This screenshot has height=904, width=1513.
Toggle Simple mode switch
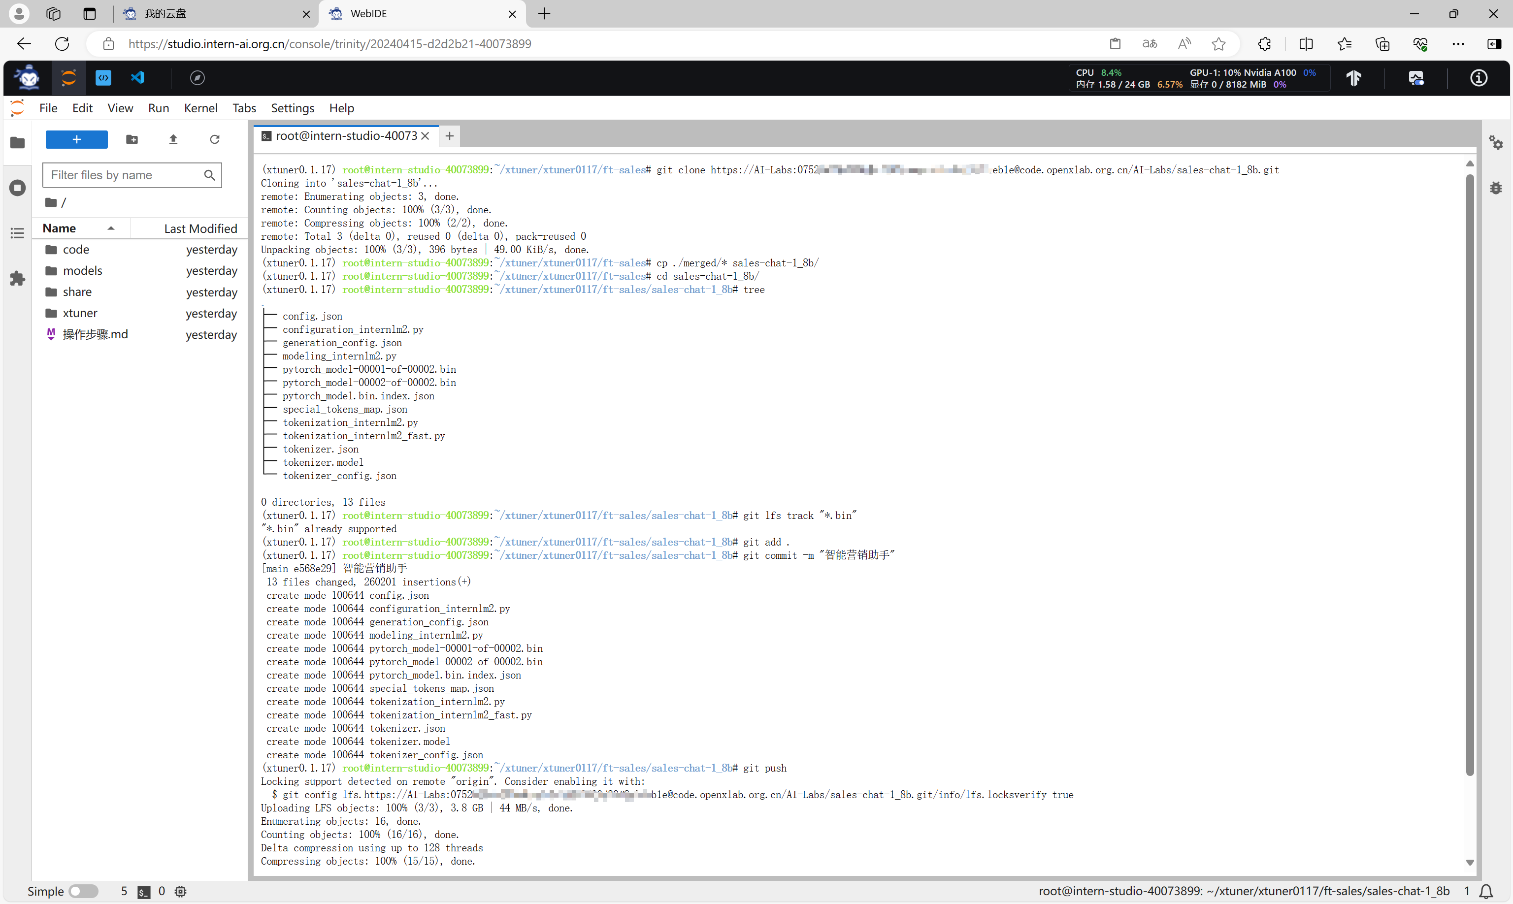click(83, 891)
